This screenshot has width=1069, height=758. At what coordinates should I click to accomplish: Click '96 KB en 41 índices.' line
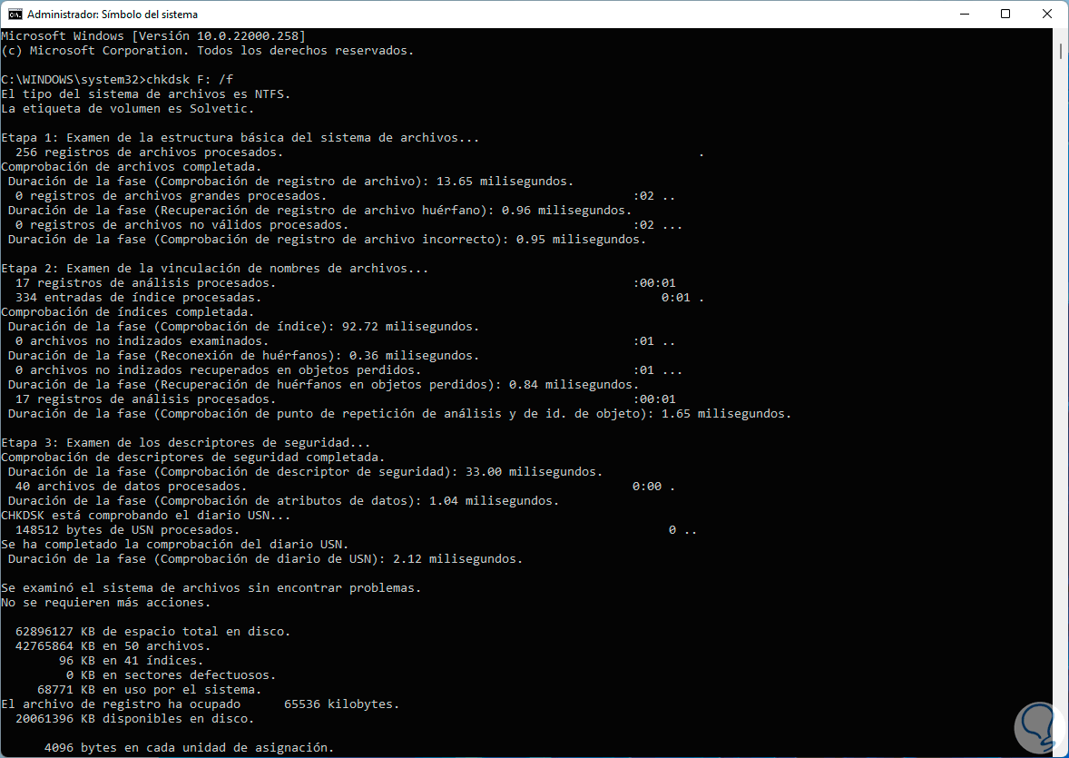(x=131, y=661)
